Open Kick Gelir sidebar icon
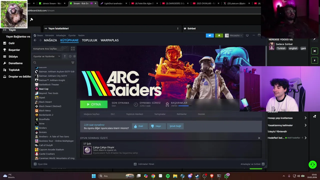This screenshot has width=320, height=180. click(x=4, y=43)
